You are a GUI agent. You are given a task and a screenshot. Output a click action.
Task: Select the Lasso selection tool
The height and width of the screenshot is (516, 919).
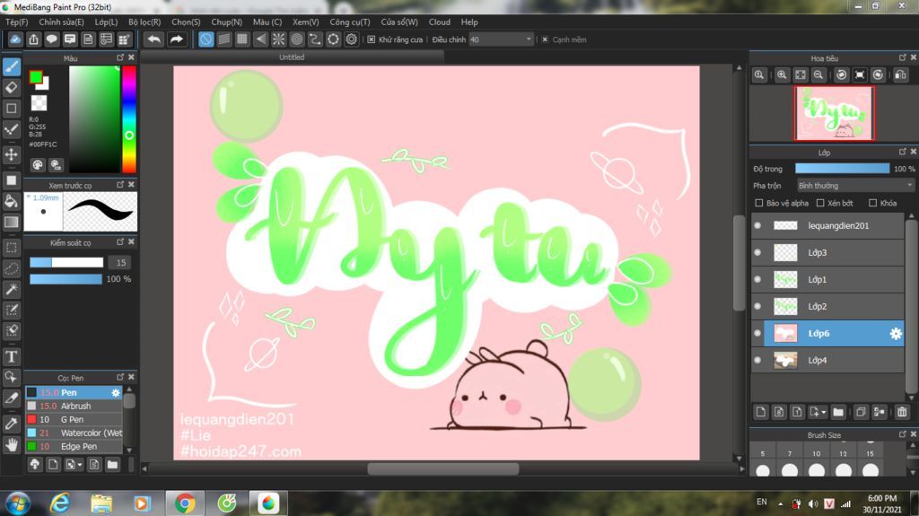click(x=11, y=268)
